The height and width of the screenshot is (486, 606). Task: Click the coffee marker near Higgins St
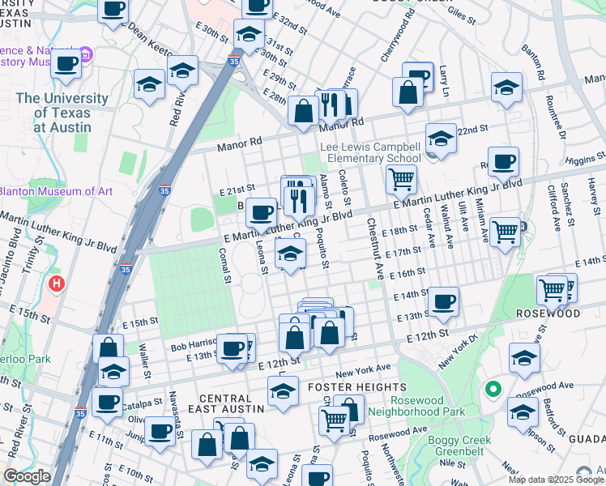click(x=503, y=163)
